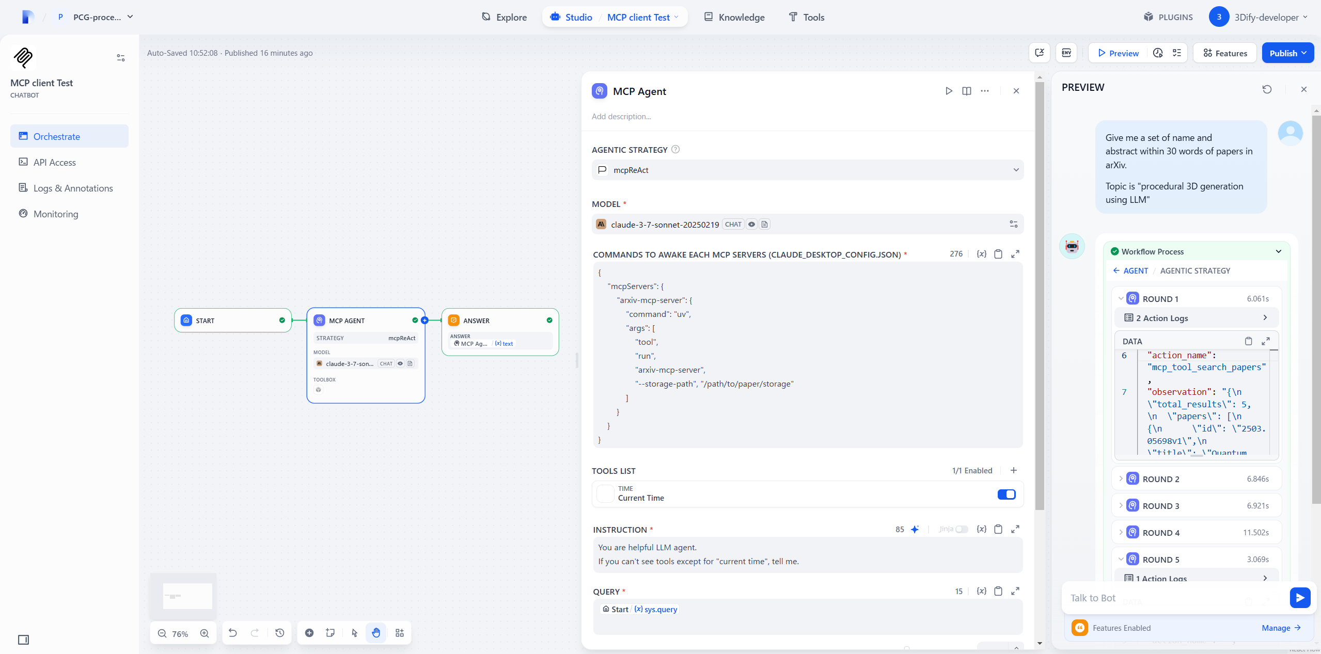Viewport: 1321px width, 654px height.
Task: Click the add node plus icon
Action: coord(309,633)
